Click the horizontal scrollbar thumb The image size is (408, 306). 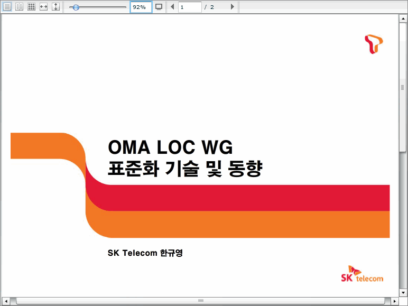(x=200, y=301)
